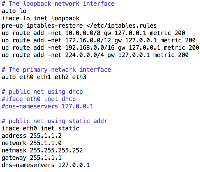Click the 172.16.0.0/12 route entry
Viewport: 200px width, 172px height.
click(99, 40)
